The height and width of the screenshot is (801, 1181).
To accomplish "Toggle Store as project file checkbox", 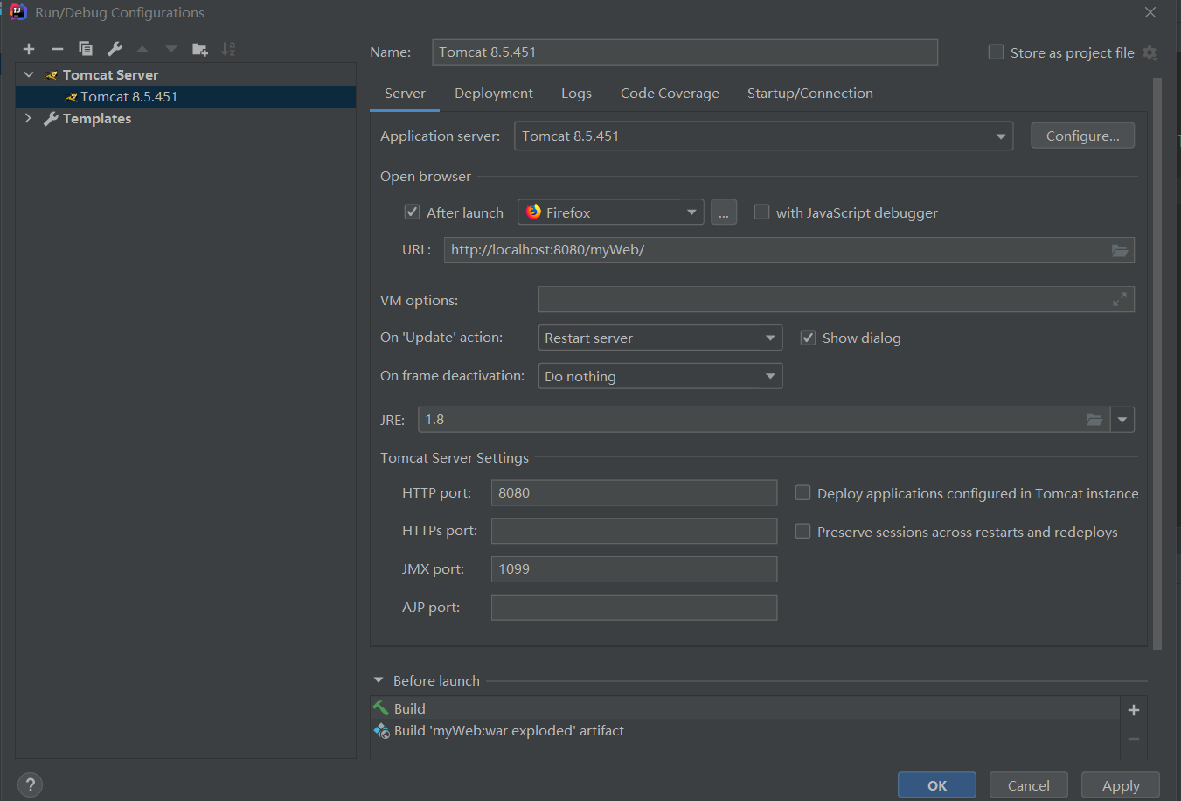I will (x=996, y=52).
